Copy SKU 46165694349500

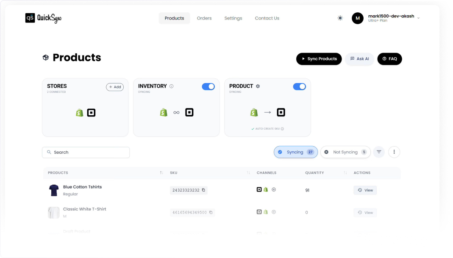coord(211,212)
